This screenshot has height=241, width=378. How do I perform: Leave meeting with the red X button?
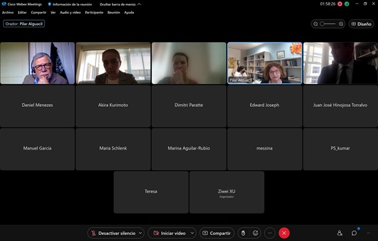tap(284, 233)
